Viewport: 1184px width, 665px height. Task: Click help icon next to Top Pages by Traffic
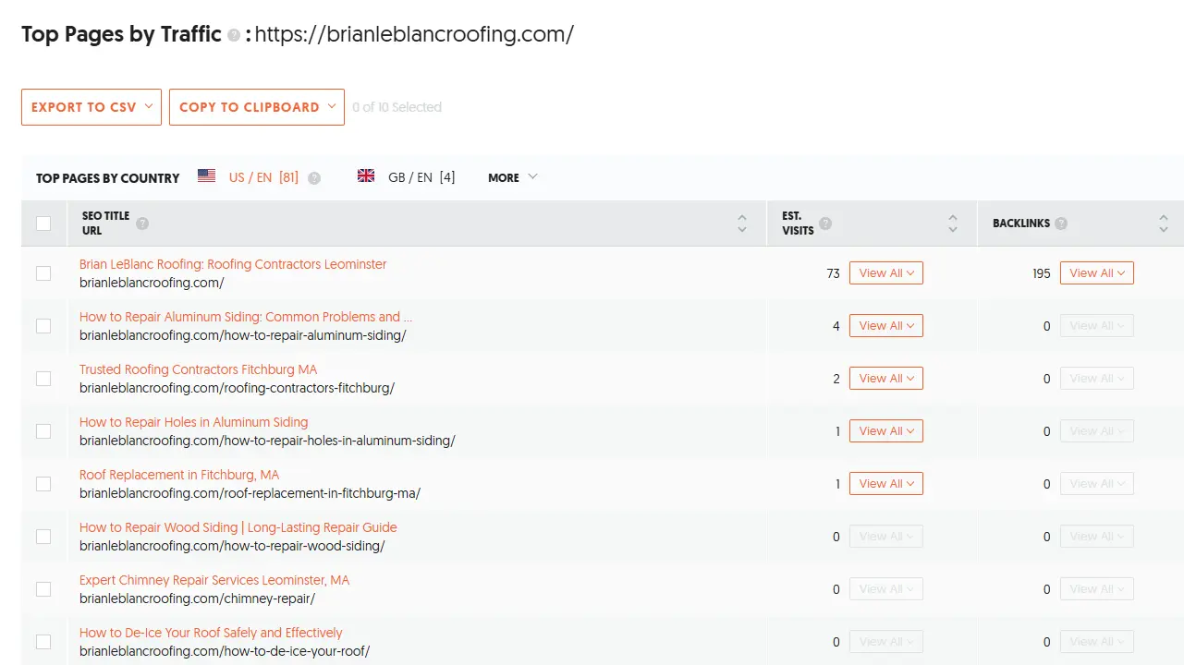point(234,36)
